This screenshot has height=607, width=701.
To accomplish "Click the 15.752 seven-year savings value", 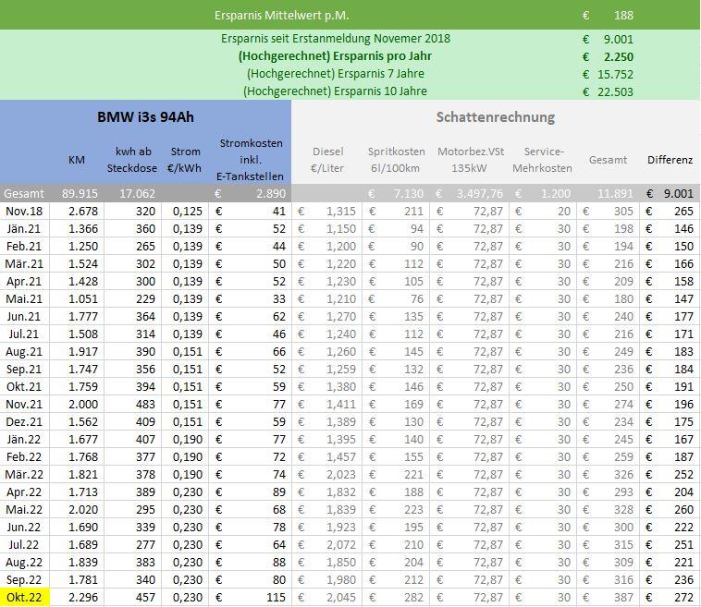I will (x=615, y=74).
